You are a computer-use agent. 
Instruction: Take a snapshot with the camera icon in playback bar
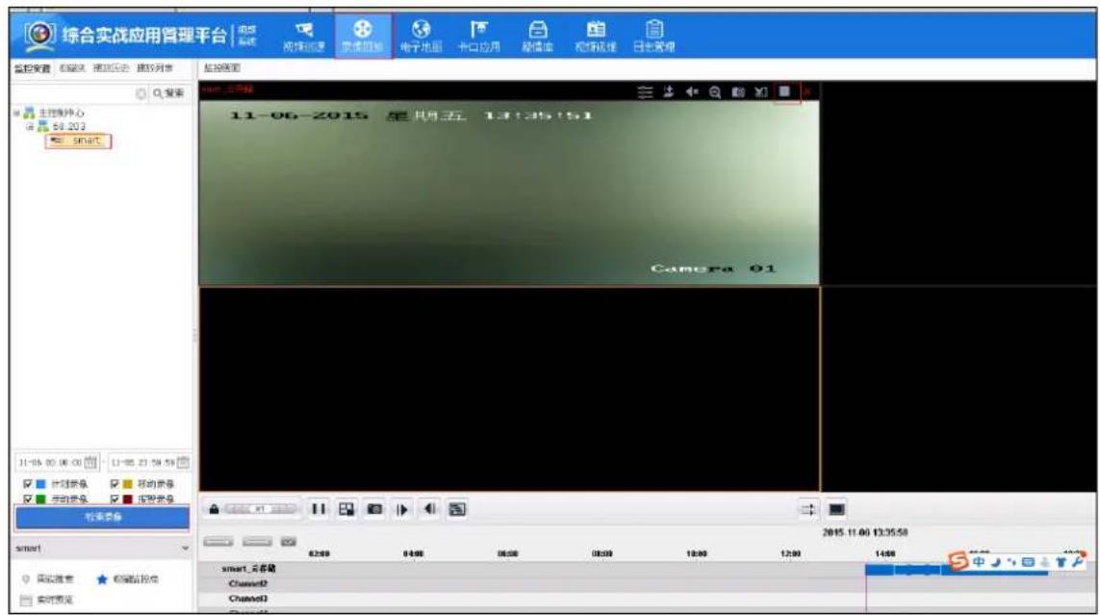(x=374, y=509)
